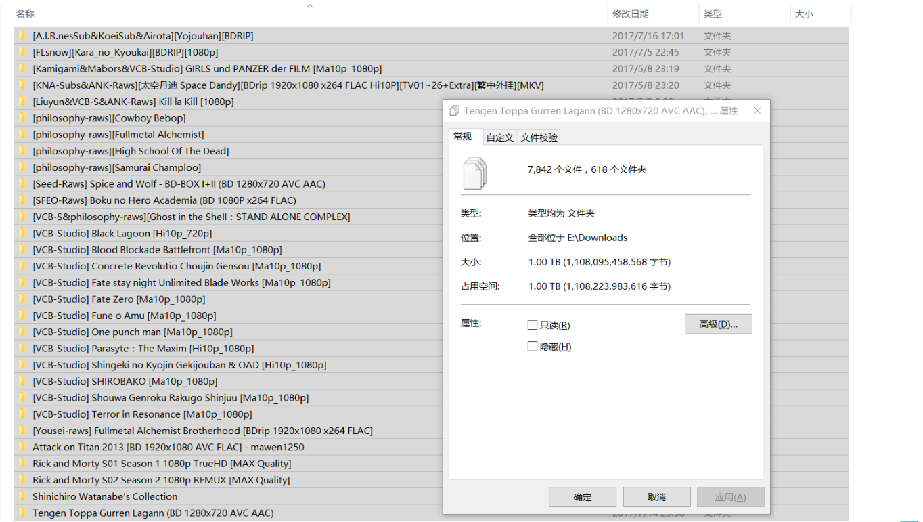Click the 确定 button

pos(583,497)
